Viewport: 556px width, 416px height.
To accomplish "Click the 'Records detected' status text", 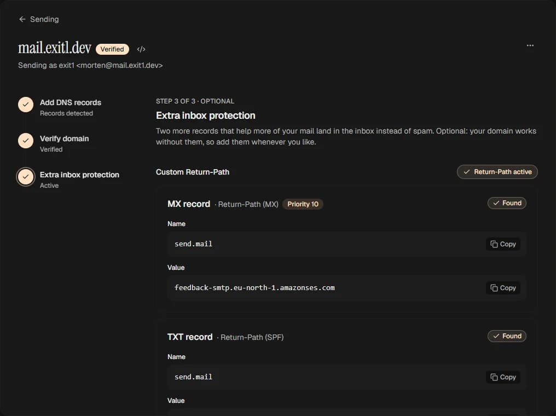I will click(66, 113).
